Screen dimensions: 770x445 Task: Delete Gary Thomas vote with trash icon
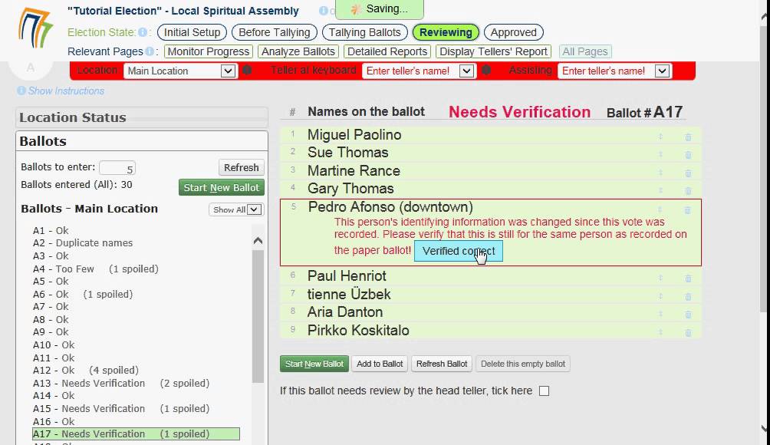coord(688,190)
